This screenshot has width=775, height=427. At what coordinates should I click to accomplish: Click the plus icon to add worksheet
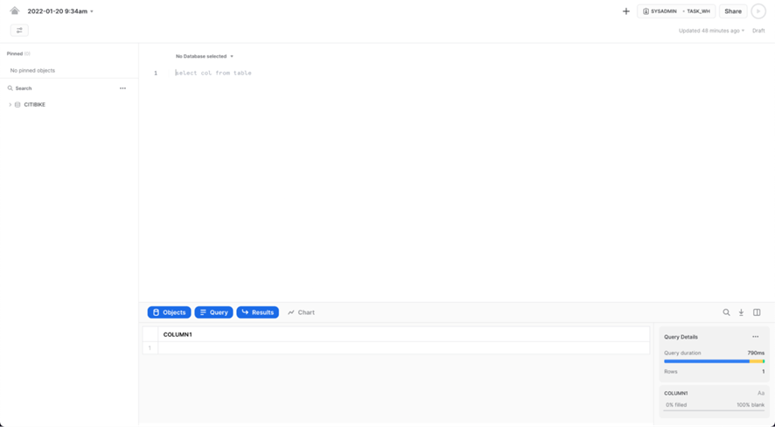pyautogui.click(x=626, y=11)
